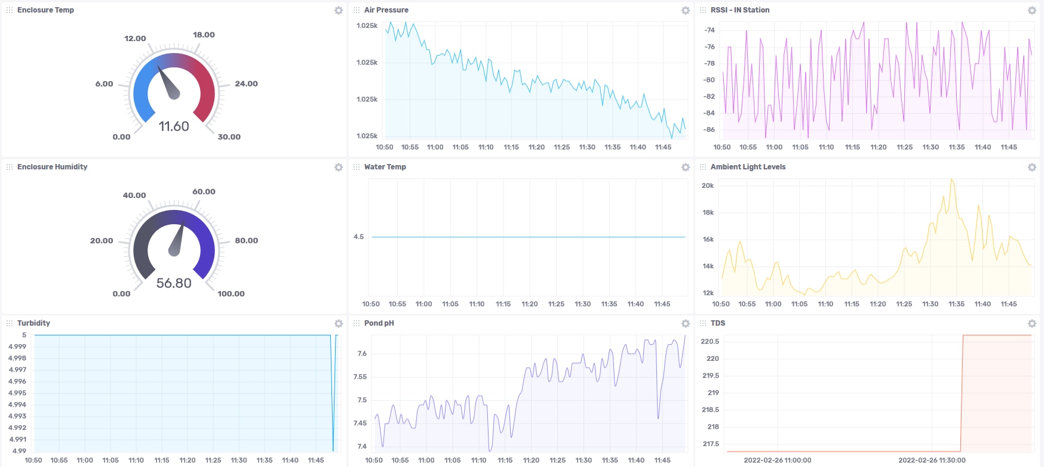Click the 20k label on Ambient Light chart
The image size is (1044, 467).
point(708,185)
